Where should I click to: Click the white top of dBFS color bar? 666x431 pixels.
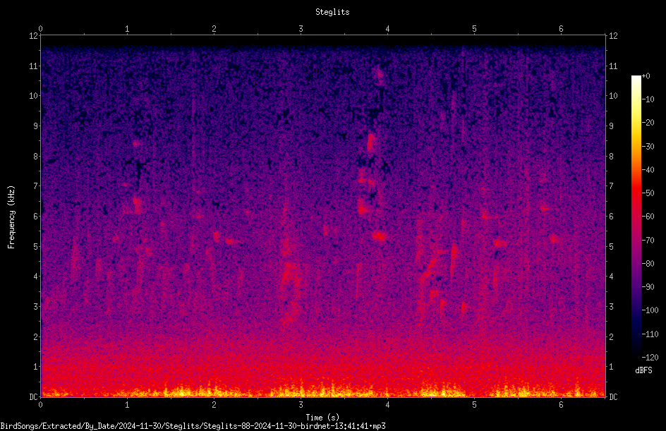pos(636,79)
